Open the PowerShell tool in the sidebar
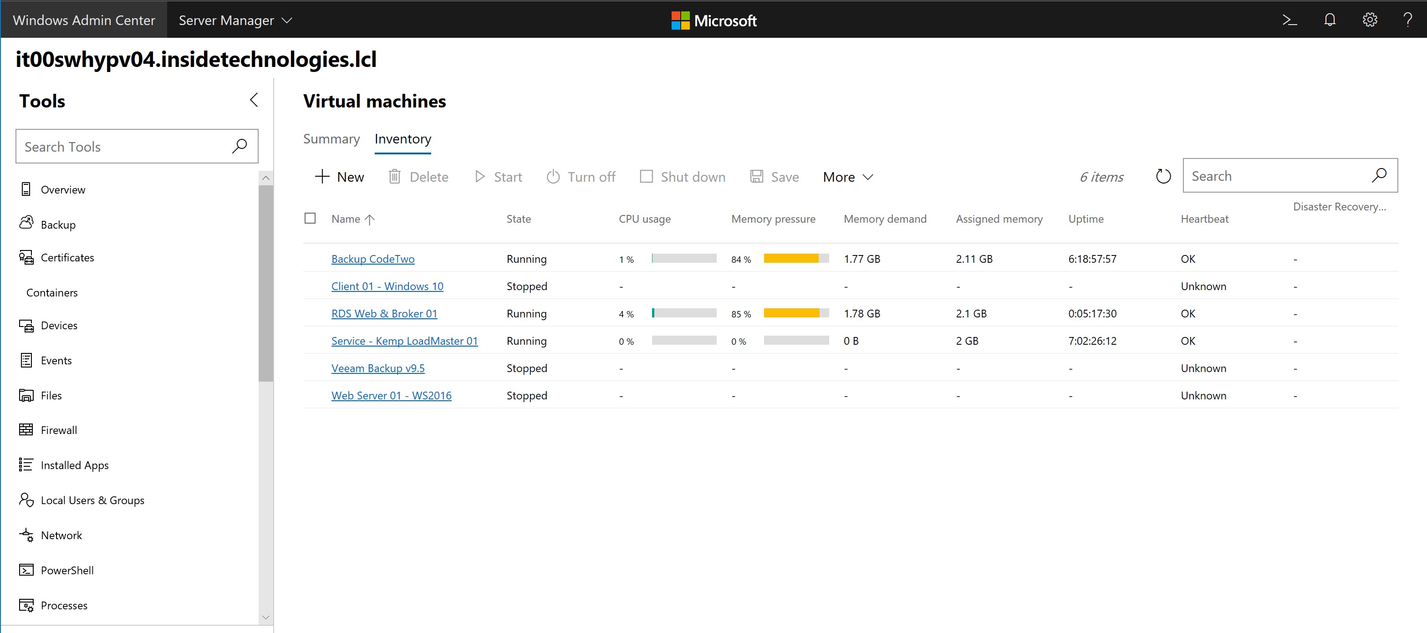This screenshot has width=1427, height=633. pyautogui.click(x=57, y=571)
